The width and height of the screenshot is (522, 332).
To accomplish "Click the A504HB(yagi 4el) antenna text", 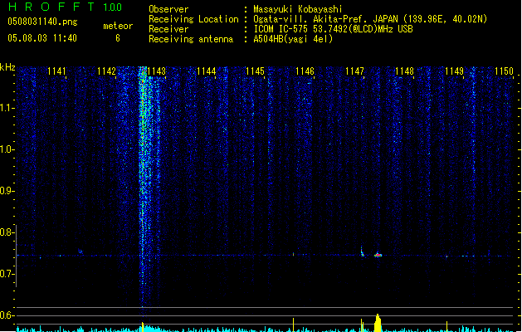I will [293, 39].
